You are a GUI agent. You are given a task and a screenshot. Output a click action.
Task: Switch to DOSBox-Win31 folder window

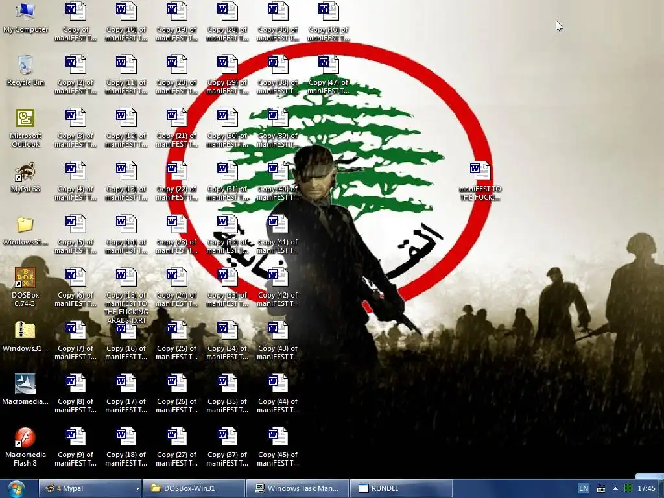[194, 488]
